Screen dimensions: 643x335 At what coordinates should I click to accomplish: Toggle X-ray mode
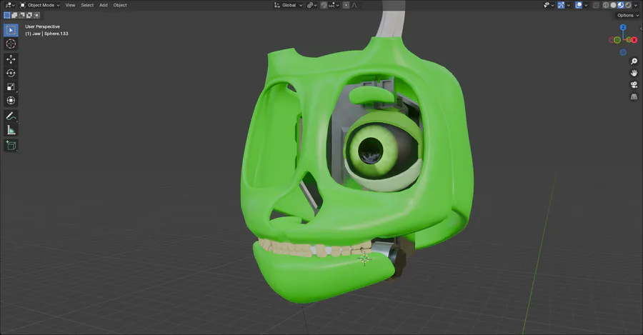[x=596, y=5]
